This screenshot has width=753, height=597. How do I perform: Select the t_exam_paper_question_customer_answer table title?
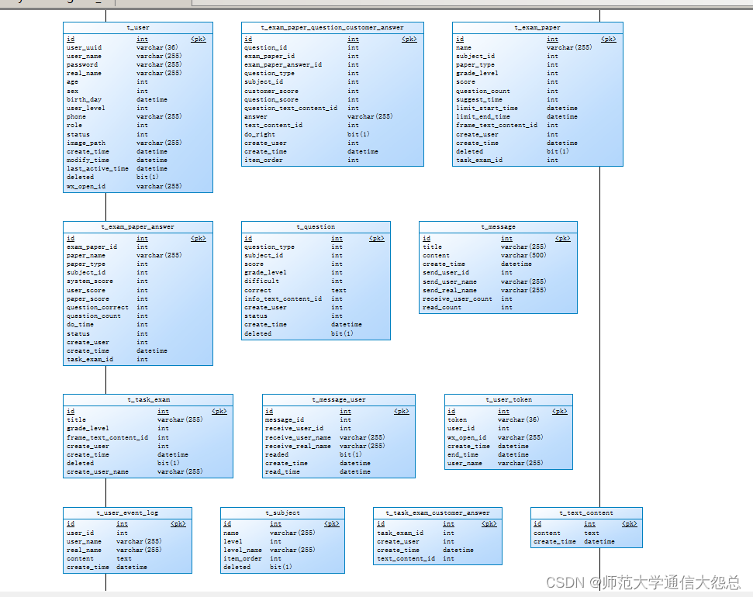(x=333, y=28)
